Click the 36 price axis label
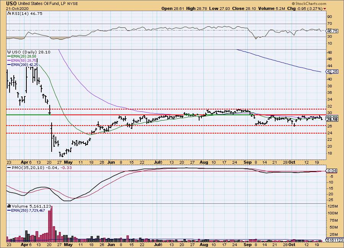 tap(329, 93)
